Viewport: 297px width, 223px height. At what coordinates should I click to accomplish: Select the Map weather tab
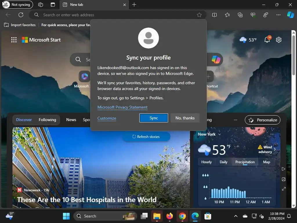click(x=267, y=162)
